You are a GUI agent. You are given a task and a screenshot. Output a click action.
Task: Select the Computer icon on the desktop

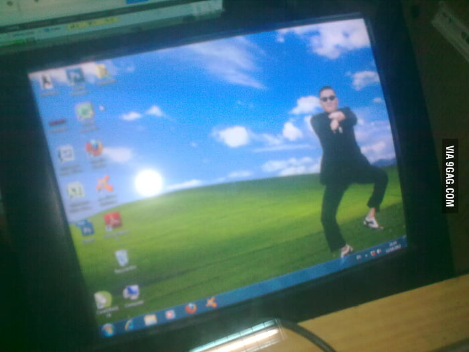pyautogui.click(x=131, y=292)
